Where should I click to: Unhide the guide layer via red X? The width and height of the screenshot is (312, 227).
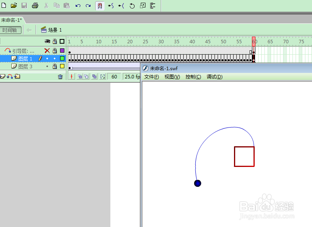click(x=47, y=51)
